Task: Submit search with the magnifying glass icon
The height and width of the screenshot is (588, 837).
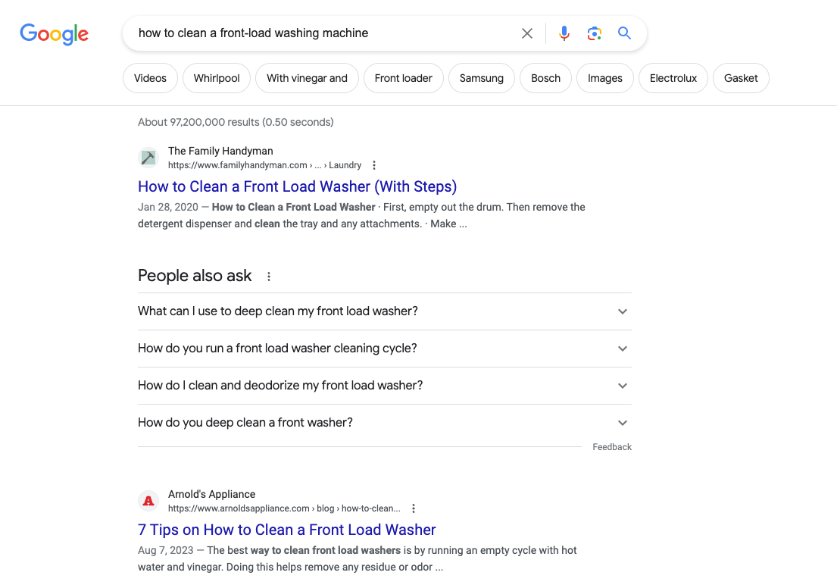Action: click(624, 33)
